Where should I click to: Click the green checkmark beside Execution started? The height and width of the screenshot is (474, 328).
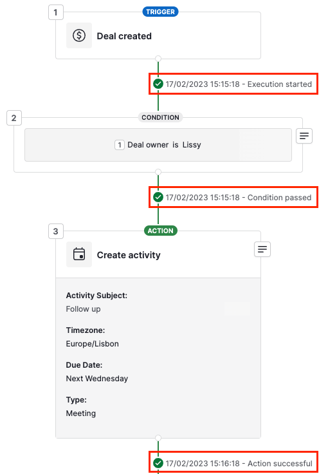(158, 84)
